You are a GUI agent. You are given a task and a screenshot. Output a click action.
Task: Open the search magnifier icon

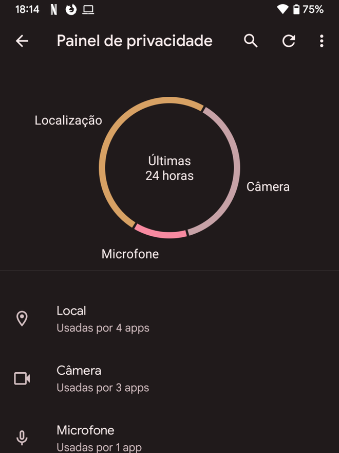coord(251,41)
